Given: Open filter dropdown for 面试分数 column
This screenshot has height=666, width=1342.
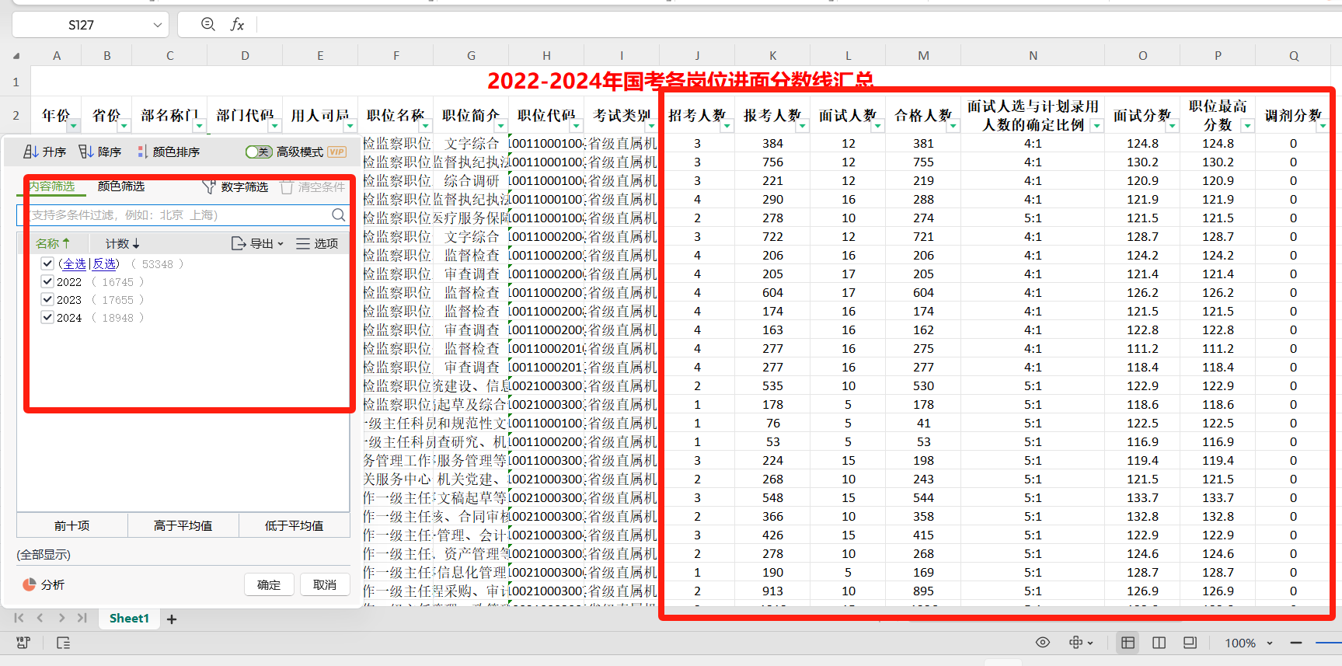Looking at the screenshot, I should click(1172, 125).
